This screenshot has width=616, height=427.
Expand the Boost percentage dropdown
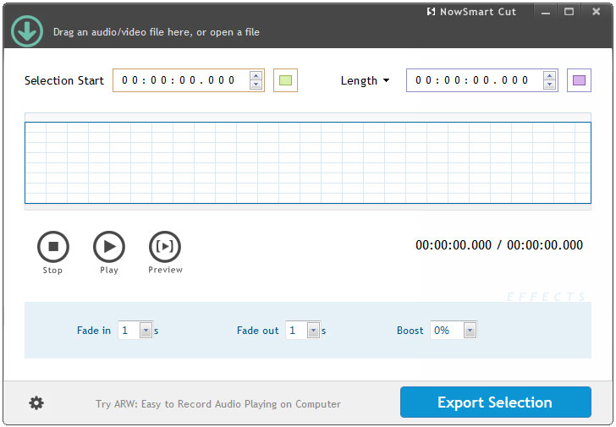[470, 331]
